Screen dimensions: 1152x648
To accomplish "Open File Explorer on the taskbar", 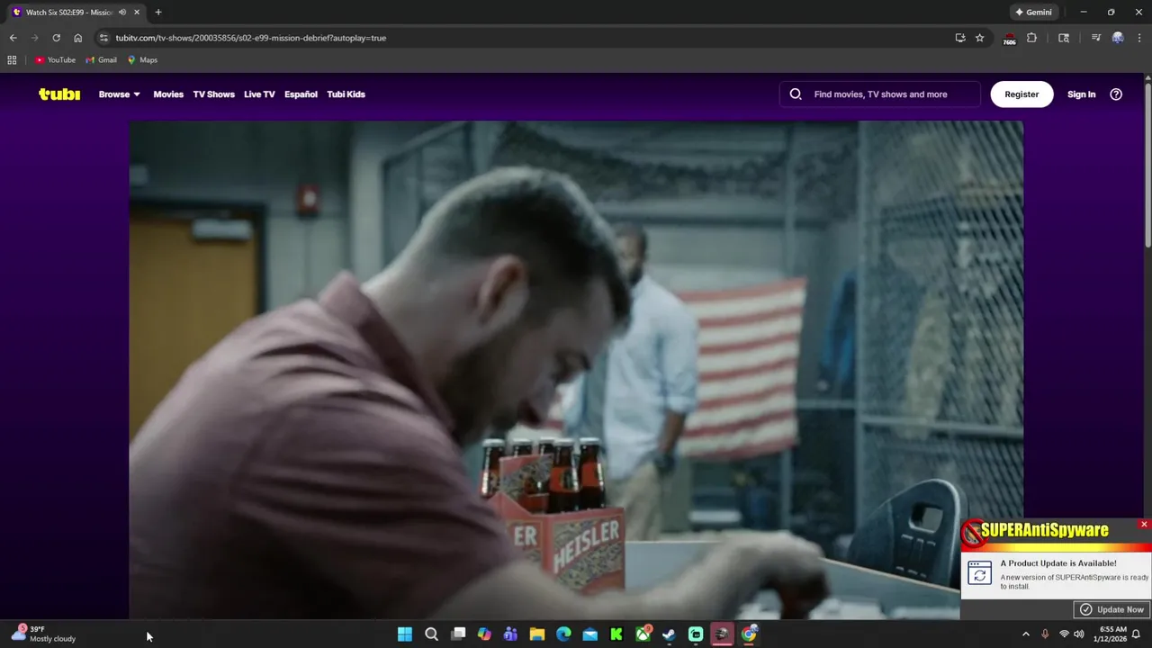I will 537,634.
